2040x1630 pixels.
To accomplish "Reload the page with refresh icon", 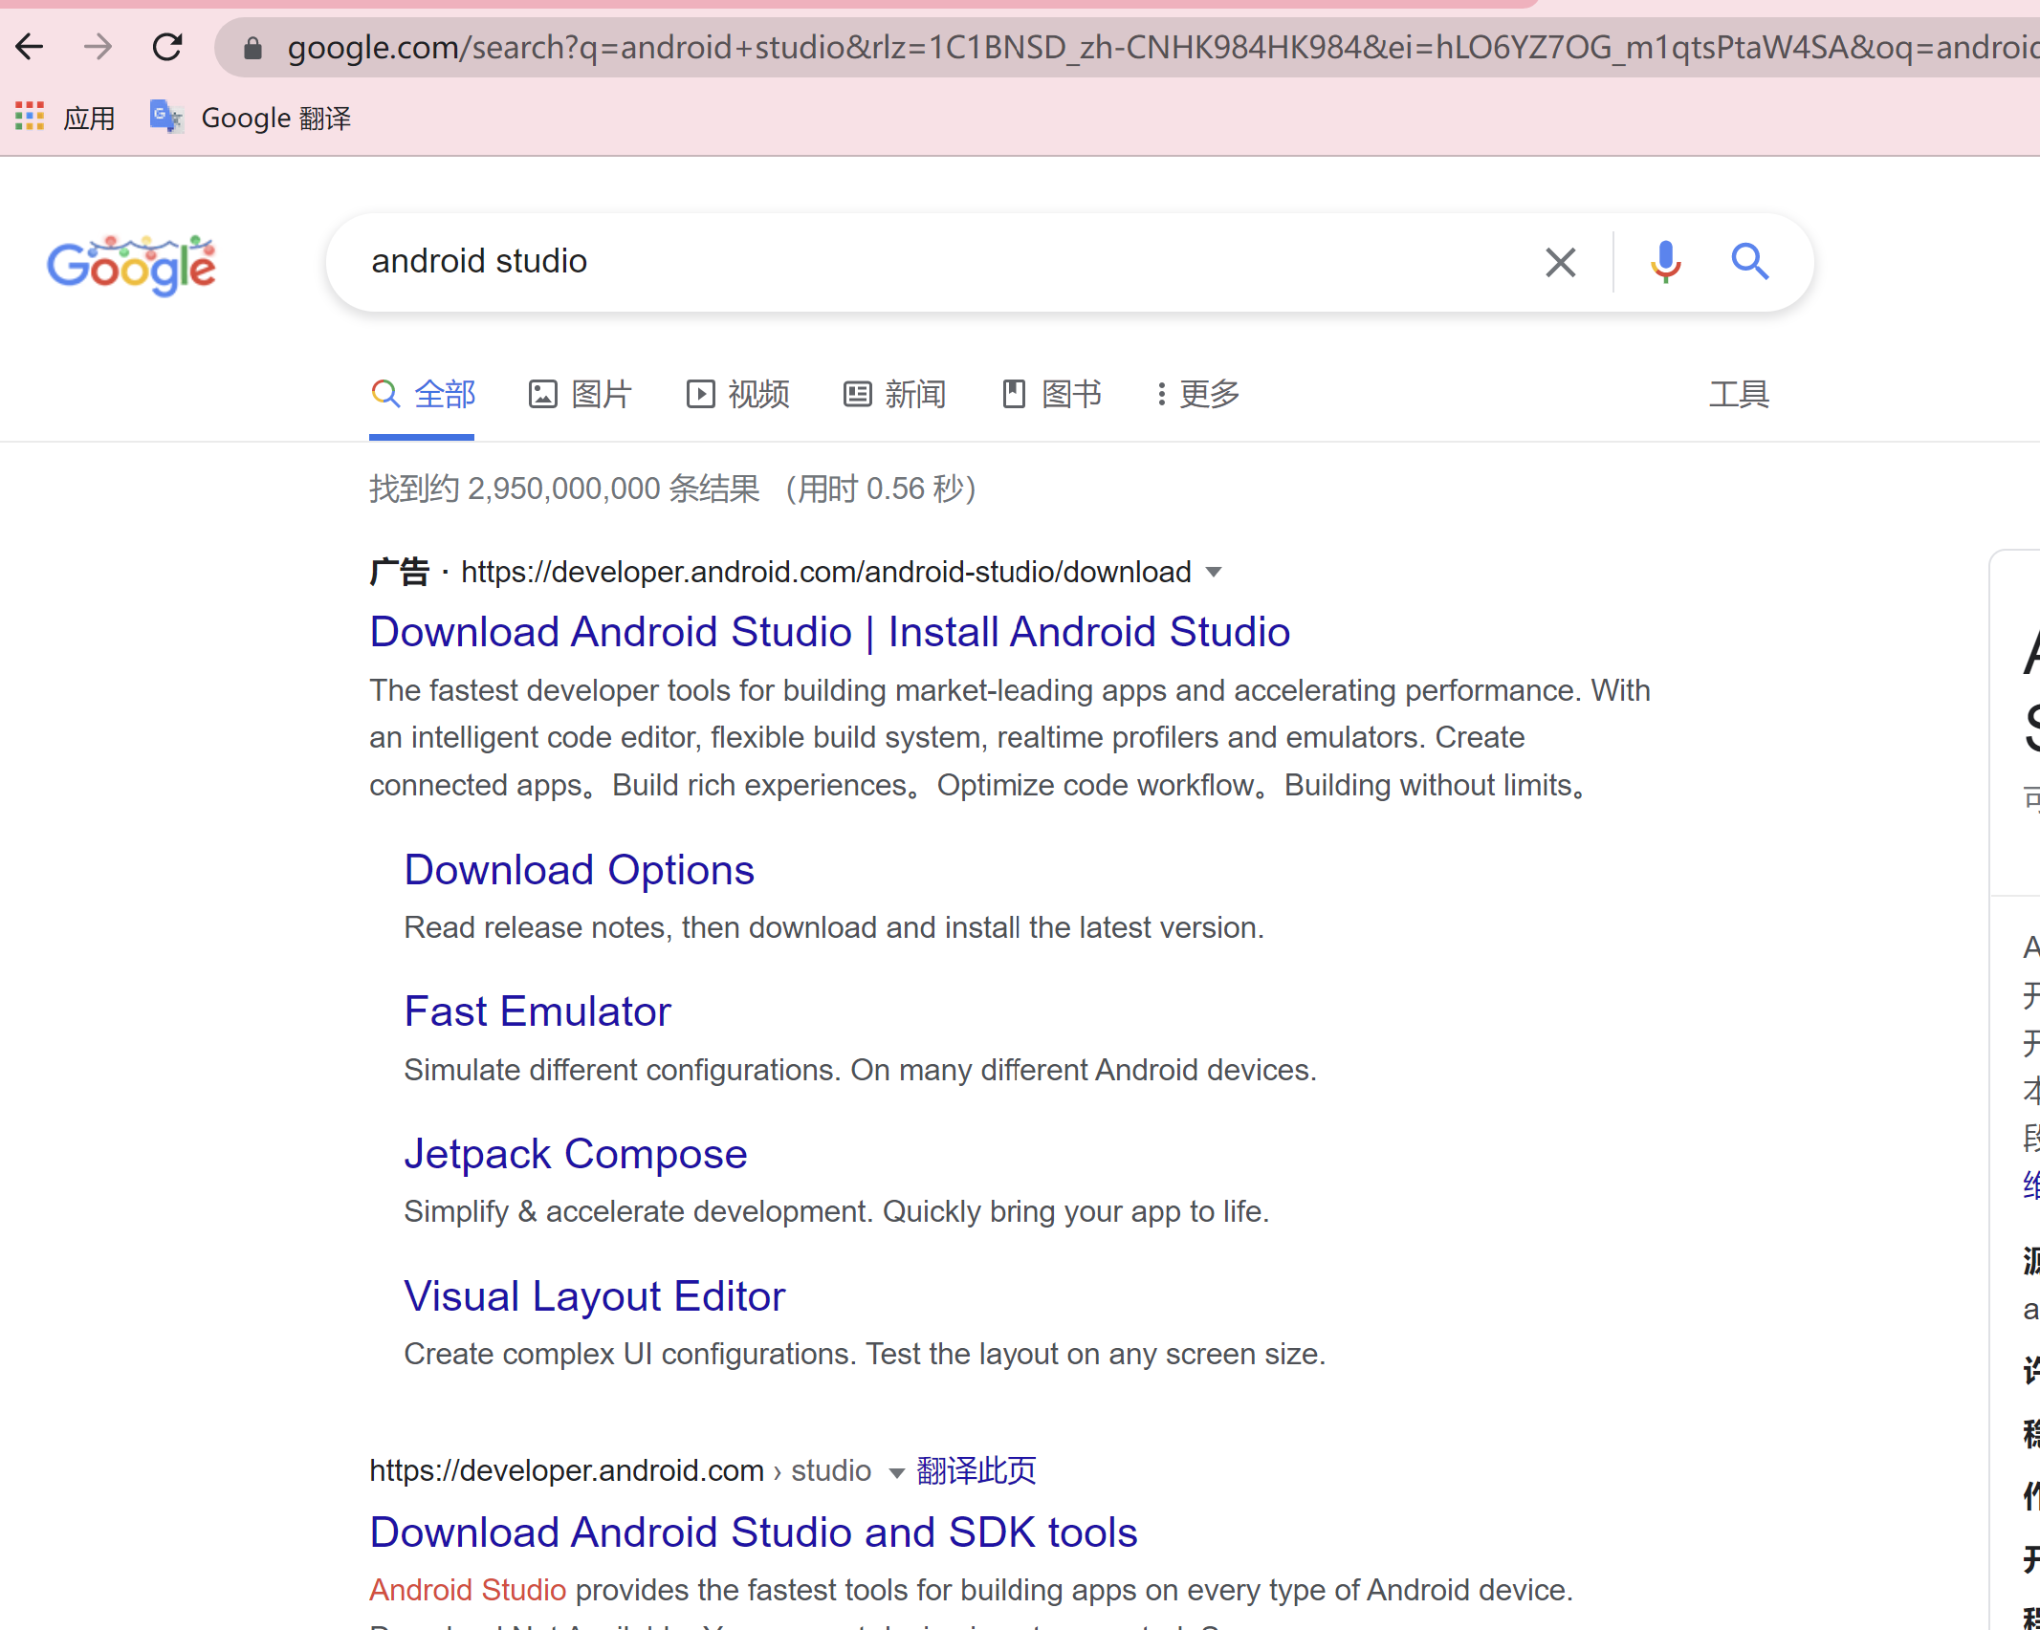I will point(167,47).
